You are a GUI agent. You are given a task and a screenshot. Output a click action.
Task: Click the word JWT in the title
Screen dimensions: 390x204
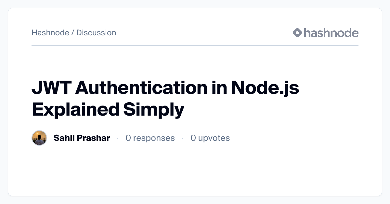pyautogui.click(x=51, y=88)
